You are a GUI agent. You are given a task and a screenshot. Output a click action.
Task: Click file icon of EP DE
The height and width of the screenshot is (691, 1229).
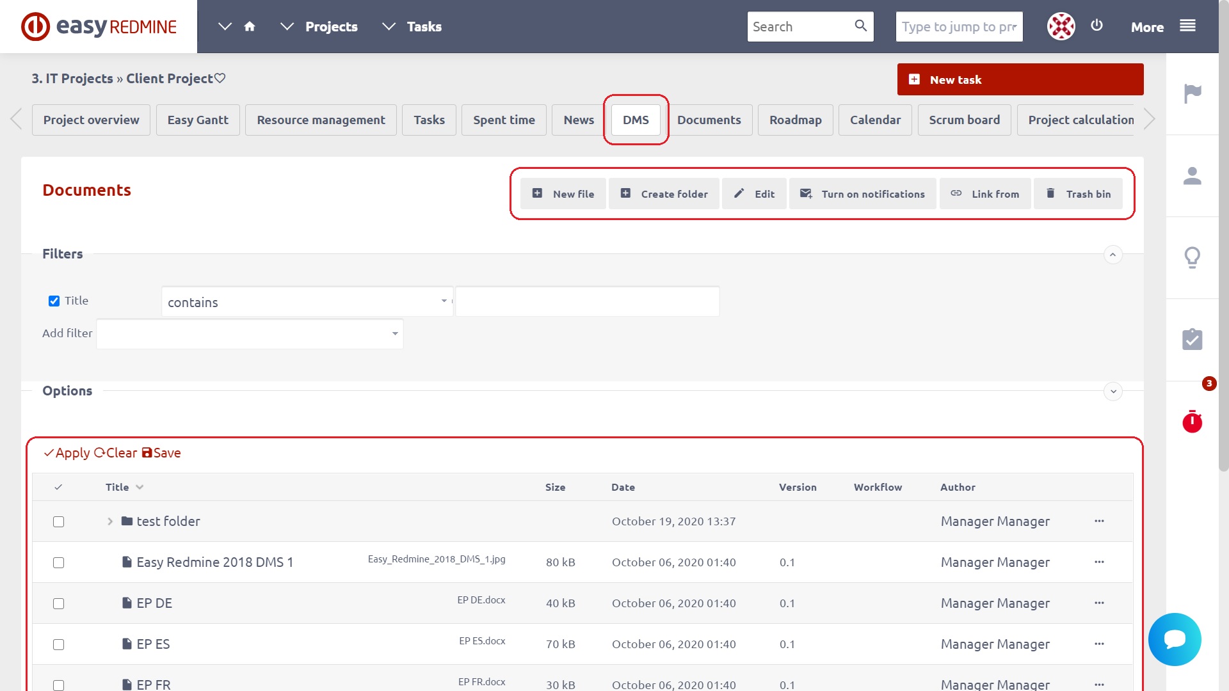[x=127, y=603]
